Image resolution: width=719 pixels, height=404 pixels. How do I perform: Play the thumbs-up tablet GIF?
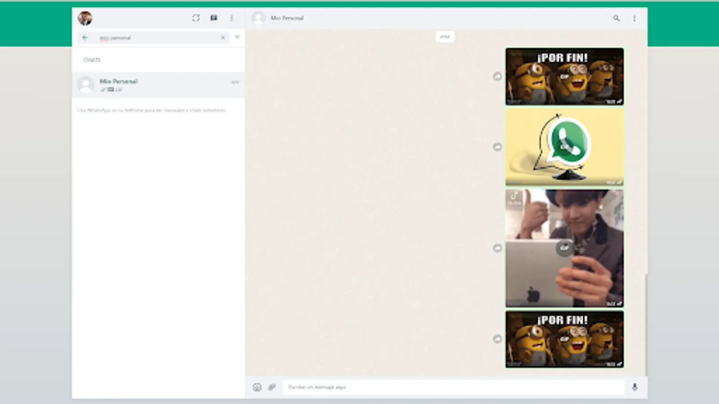pos(564,248)
